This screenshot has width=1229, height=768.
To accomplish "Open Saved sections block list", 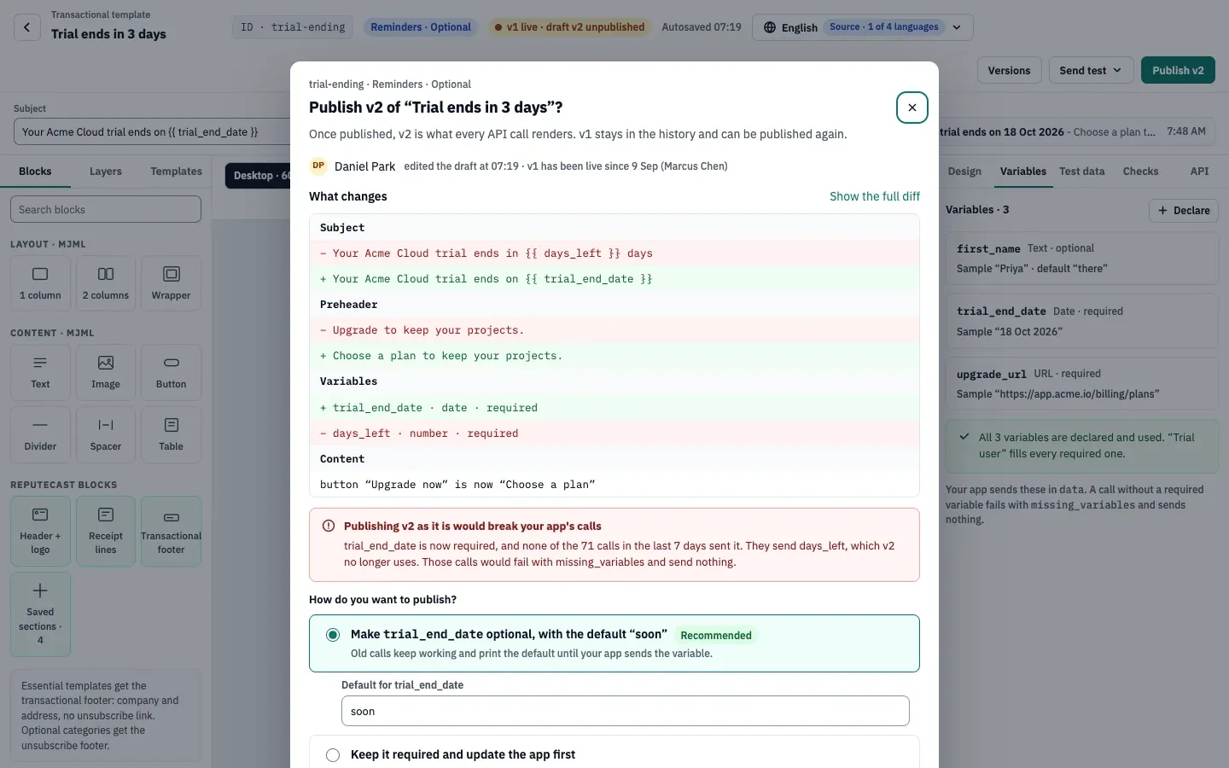I will coord(40,614).
